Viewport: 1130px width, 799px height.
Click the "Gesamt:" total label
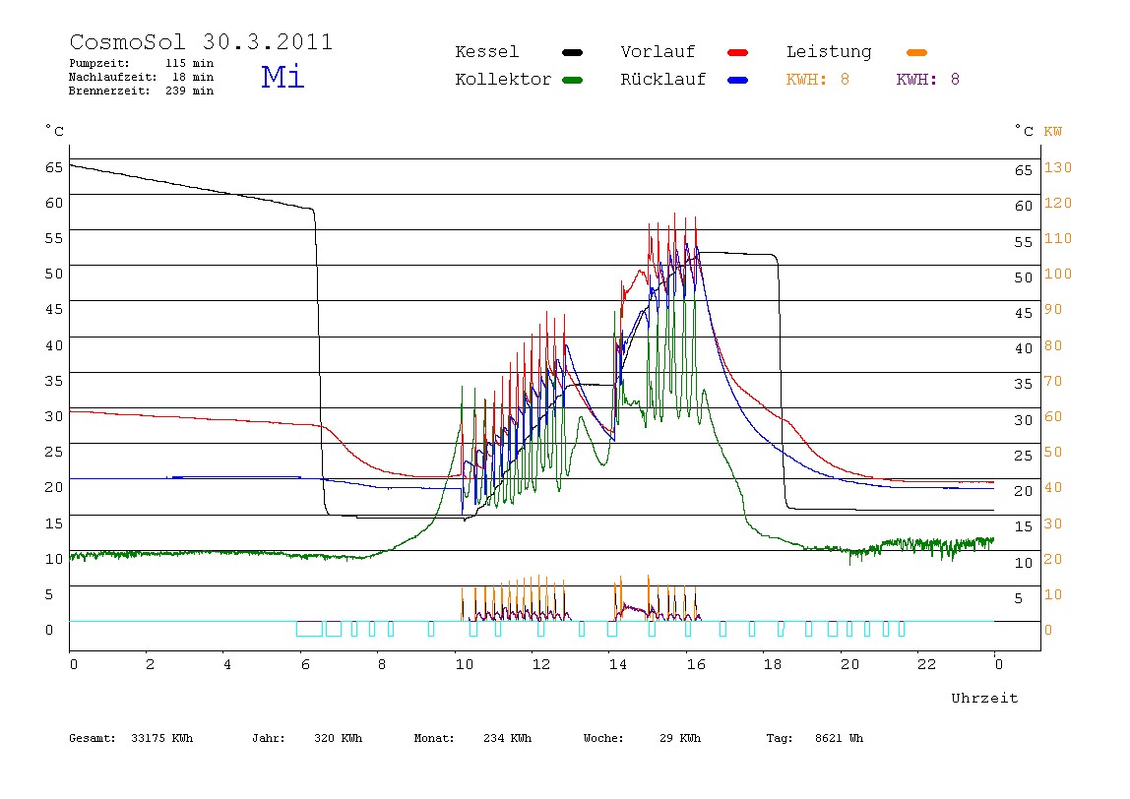point(93,738)
